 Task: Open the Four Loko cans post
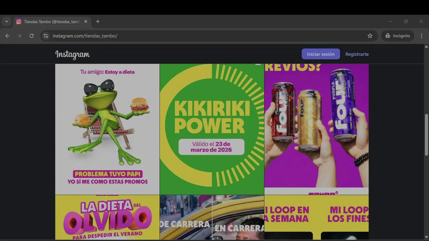pyautogui.click(x=316, y=129)
